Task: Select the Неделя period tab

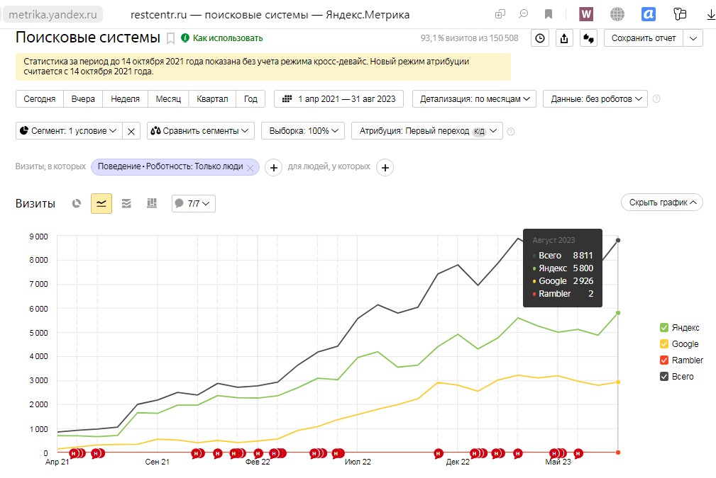Action: (x=125, y=99)
